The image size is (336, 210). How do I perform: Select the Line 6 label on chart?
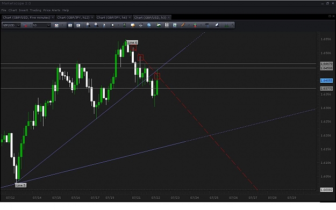coord(132,42)
